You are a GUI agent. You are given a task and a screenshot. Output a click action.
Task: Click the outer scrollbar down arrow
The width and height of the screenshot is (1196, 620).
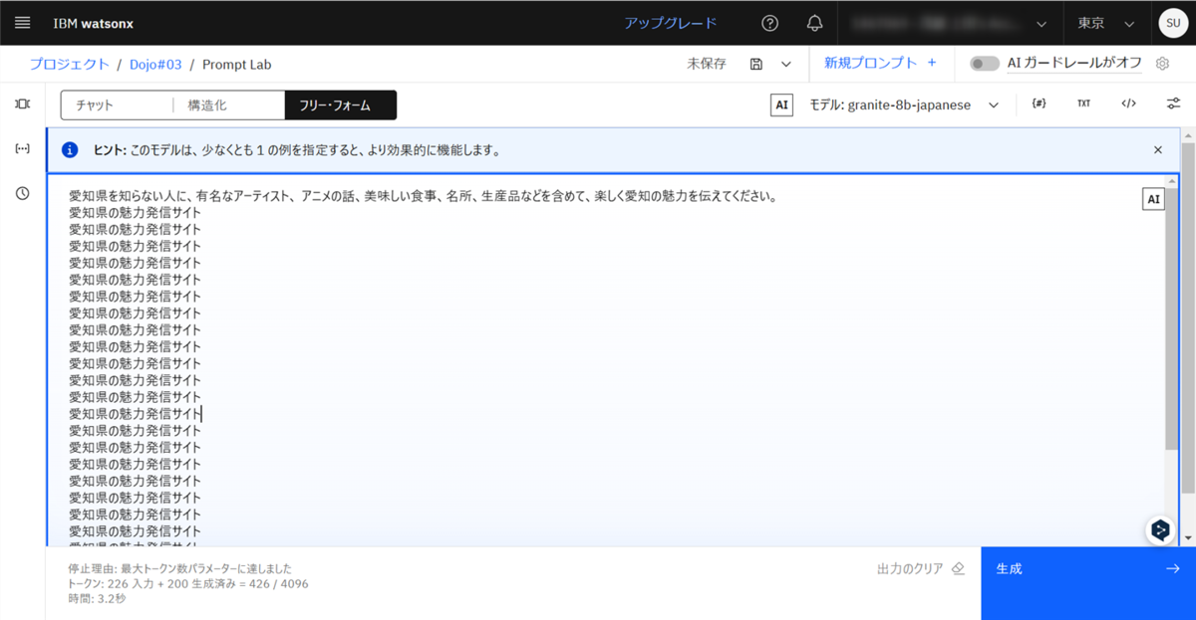point(1187,537)
